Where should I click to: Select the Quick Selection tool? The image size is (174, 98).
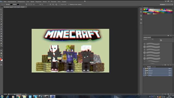point(1,17)
